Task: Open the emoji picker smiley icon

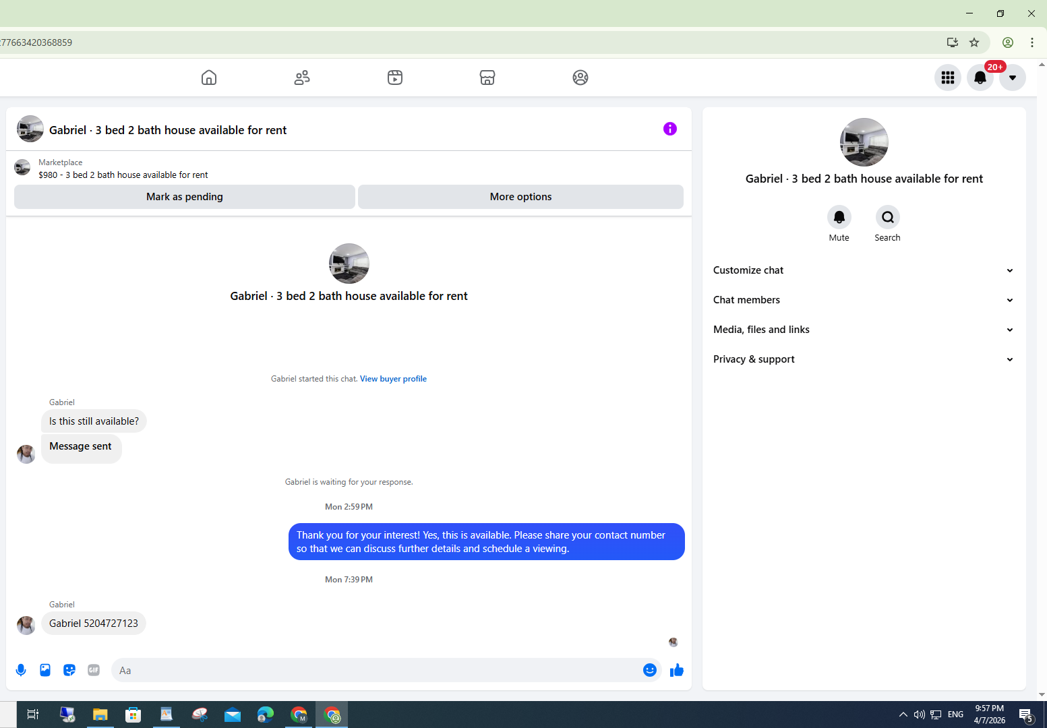Action: [650, 670]
